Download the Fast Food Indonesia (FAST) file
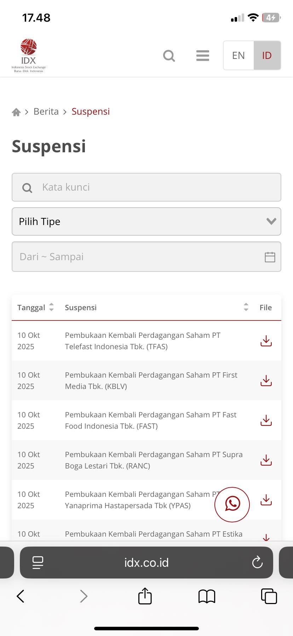The width and height of the screenshot is (293, 636). [x=266, y=420]
